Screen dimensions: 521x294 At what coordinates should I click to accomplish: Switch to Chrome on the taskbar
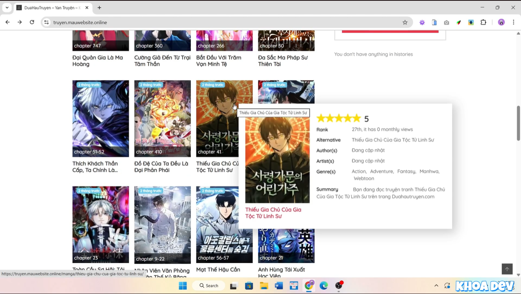309,286
